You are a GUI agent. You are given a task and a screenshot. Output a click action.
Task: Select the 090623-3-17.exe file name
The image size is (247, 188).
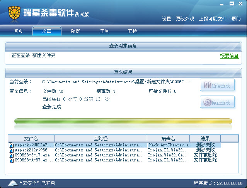coord(32,155)
